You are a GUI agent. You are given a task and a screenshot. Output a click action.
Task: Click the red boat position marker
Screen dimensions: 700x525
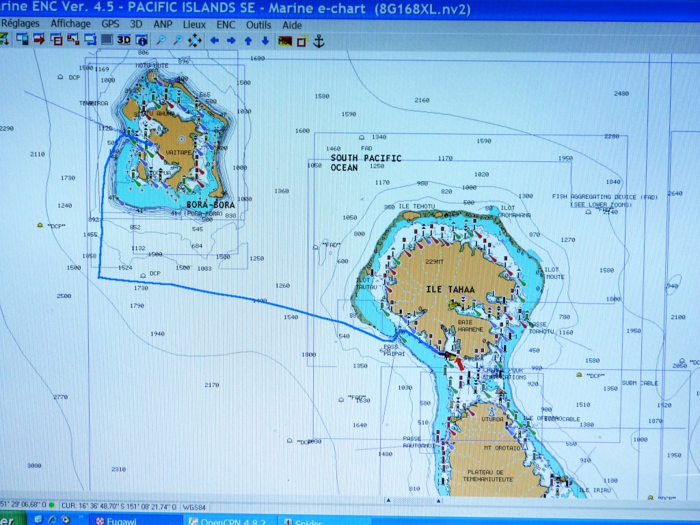click(x=460, y=363)
